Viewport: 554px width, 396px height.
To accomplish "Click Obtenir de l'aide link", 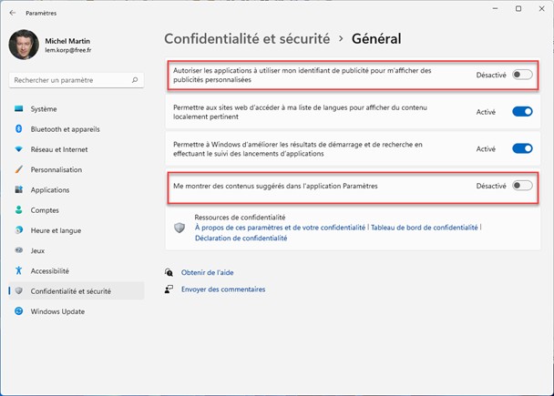I will coord(209,272).
